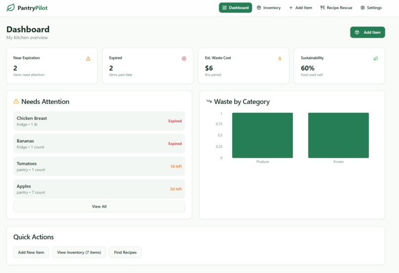Image resolution: width=399 pixels, height=273 pixels.
Task: Click the dollar icon on Est. Waste Cost card
Action: [280, 59]
